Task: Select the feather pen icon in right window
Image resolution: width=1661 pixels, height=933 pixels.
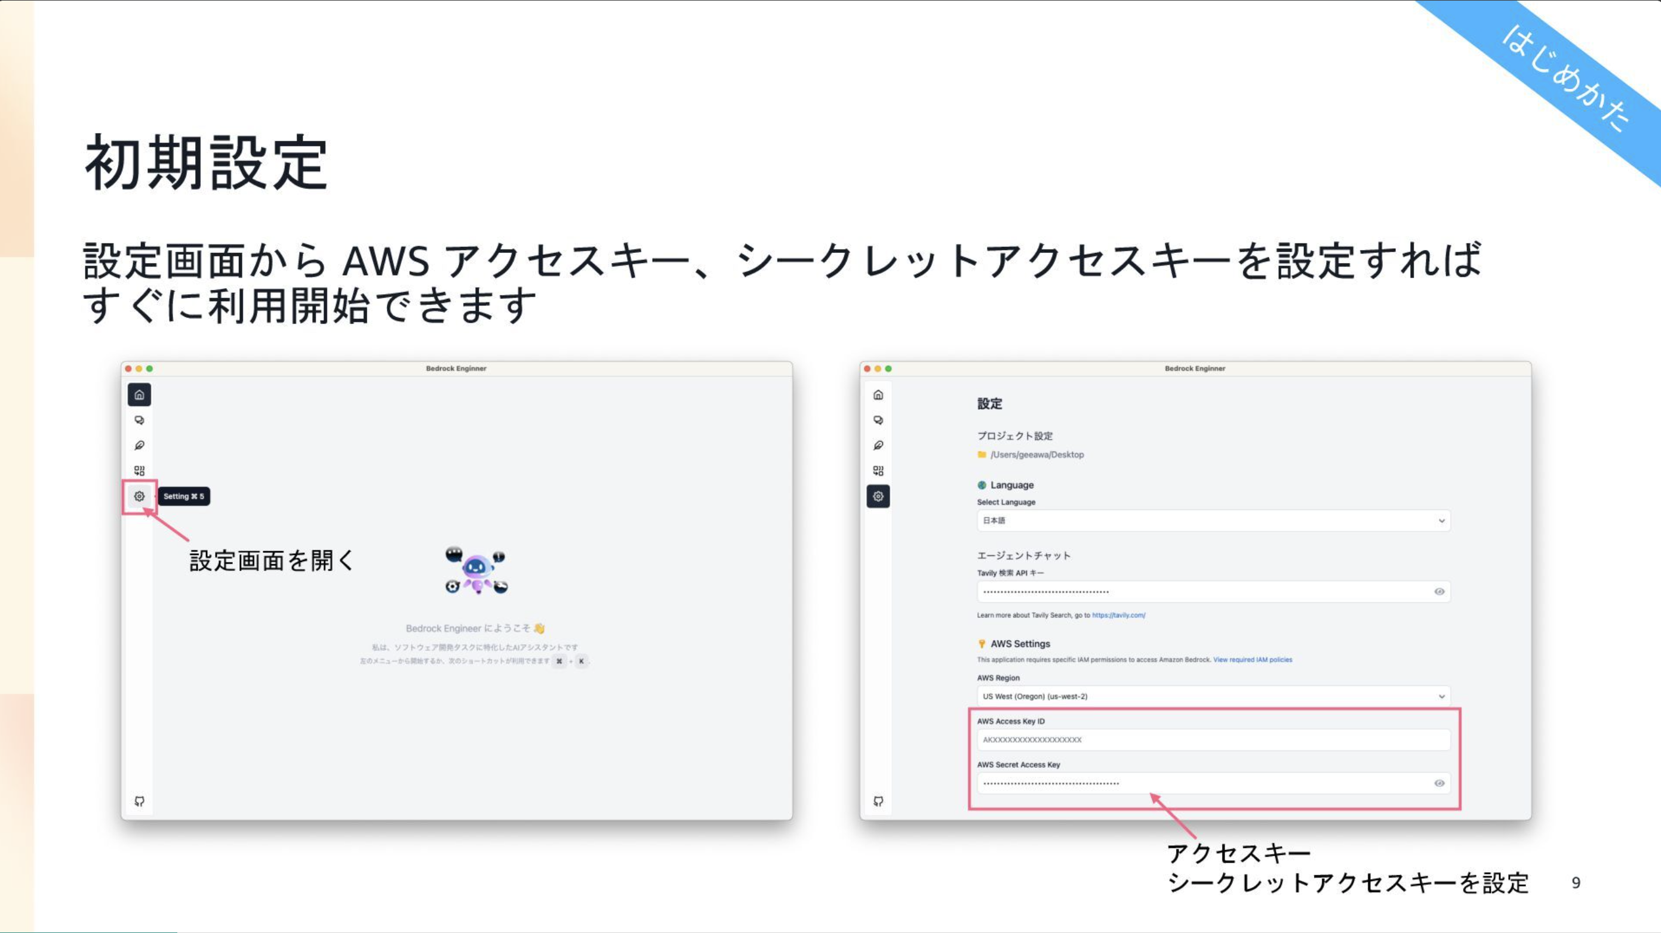Action: (x=878, y=445)
